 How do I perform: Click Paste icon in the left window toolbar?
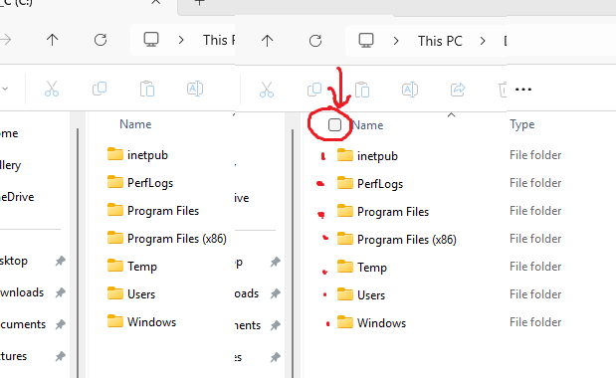pos(147,89)
